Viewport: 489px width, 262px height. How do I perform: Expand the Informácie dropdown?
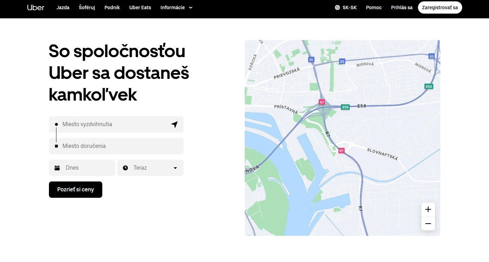coord(176,7)
